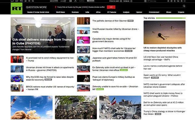Open 'Zelensky unable to save his ex-aide' article
The height and width of the screenshot is (120, 195).
click(x=115, y=88)
